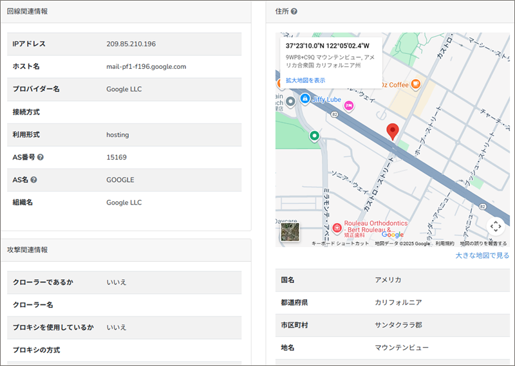The height and width of the screenshot is (366, 515).
Task: Click the red location pin on map
Action: (x=393, y=132)
